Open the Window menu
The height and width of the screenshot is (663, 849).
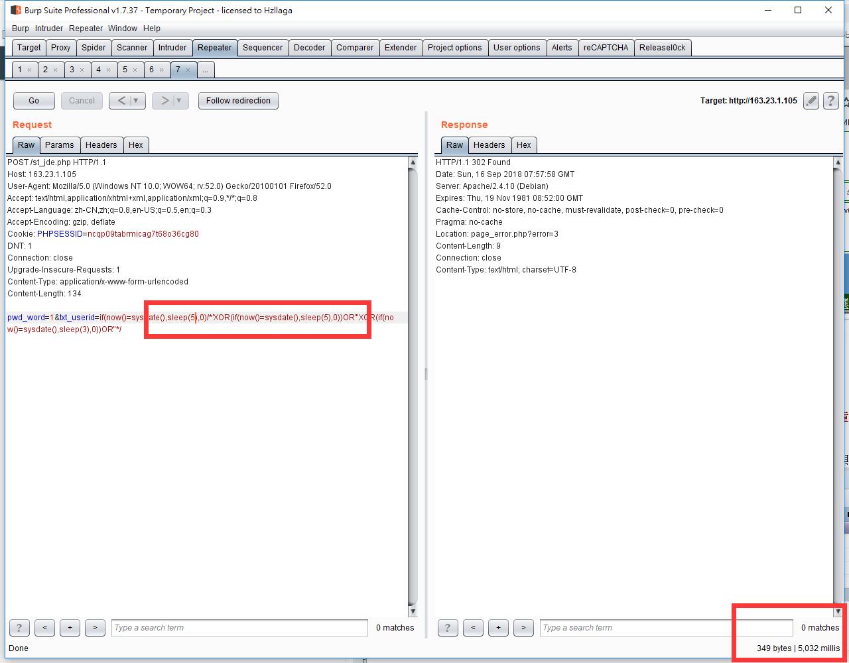coord(123,29)
